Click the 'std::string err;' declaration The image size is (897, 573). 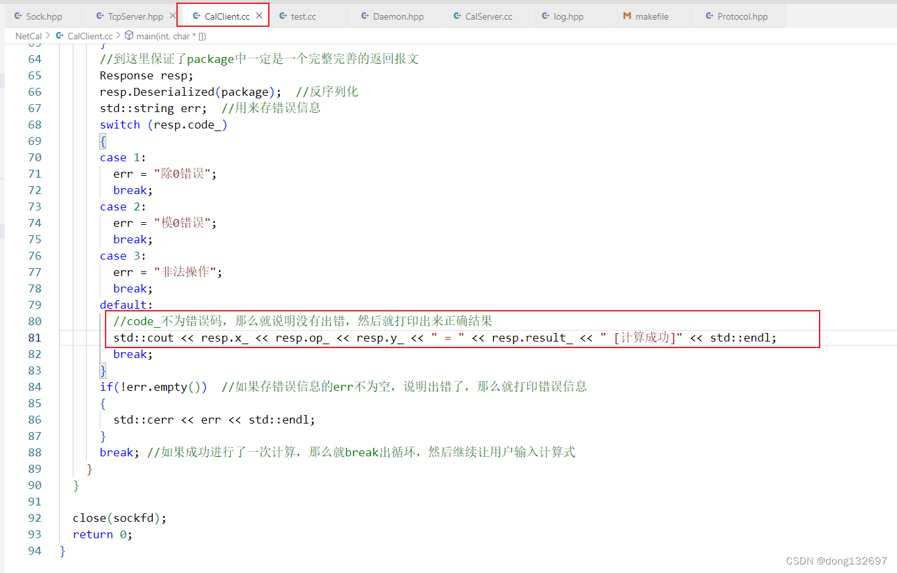tap(153, 108)
